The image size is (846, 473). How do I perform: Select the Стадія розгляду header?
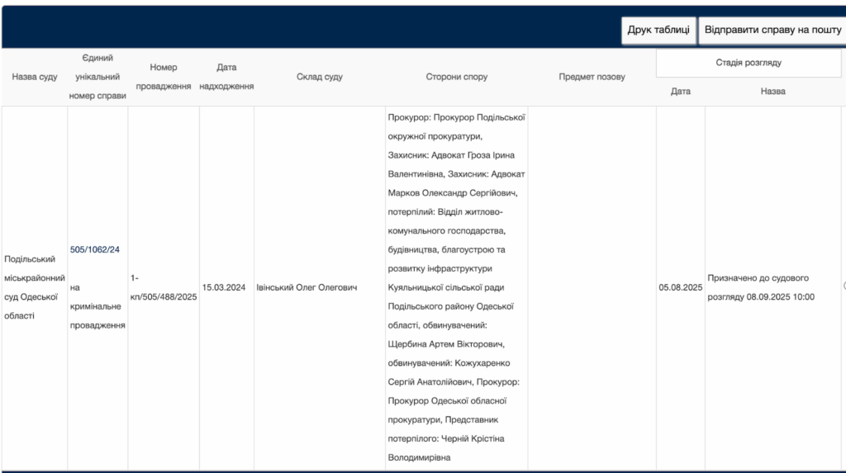(x=749, y=63)
